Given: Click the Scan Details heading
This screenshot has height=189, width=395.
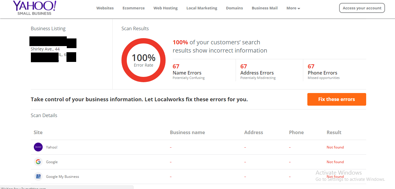Looking at the screenshot, I should coord(44,115).
